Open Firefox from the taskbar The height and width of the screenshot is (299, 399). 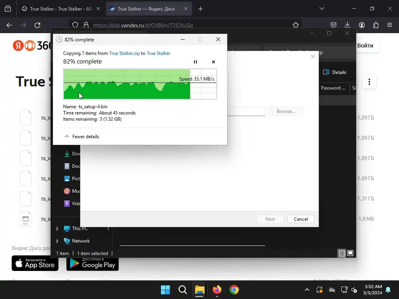pyautogui.click(x=217, y=290)
